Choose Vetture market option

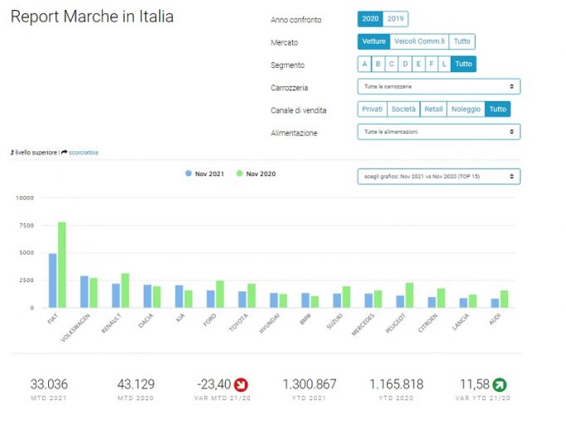(374, 42)
